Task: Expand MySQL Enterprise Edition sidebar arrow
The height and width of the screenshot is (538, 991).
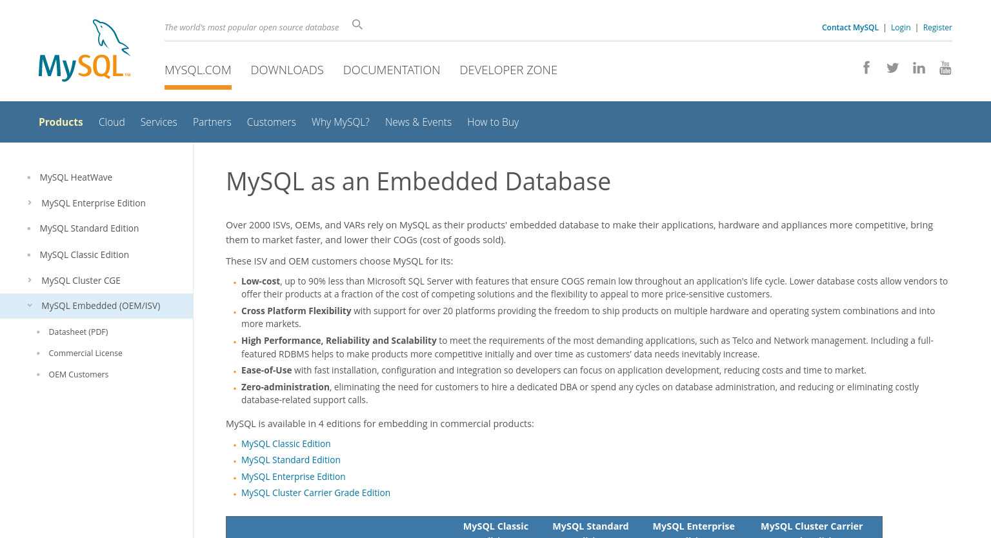Action: tap(30, 203)
